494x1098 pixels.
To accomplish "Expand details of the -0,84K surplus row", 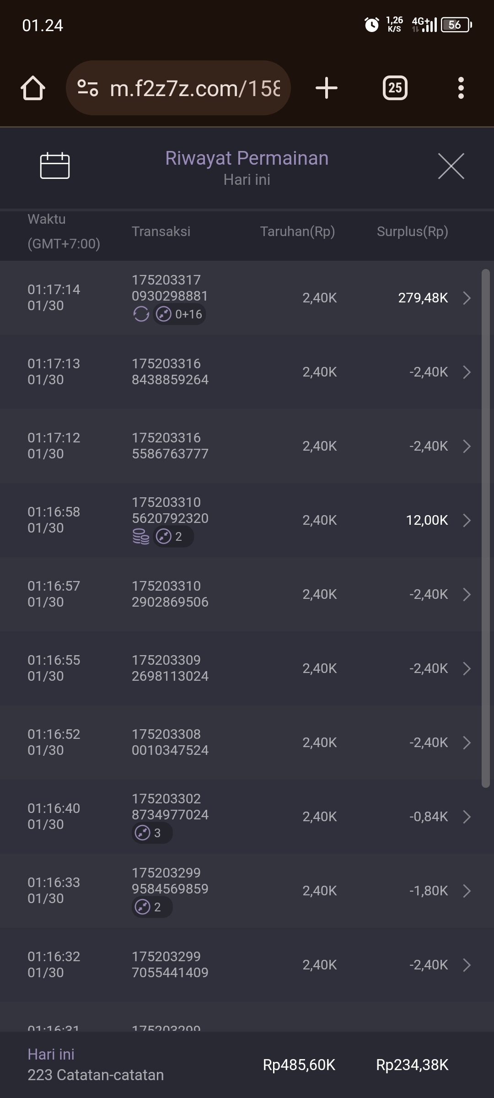I will pyautogui.click(x=467, y=817).
